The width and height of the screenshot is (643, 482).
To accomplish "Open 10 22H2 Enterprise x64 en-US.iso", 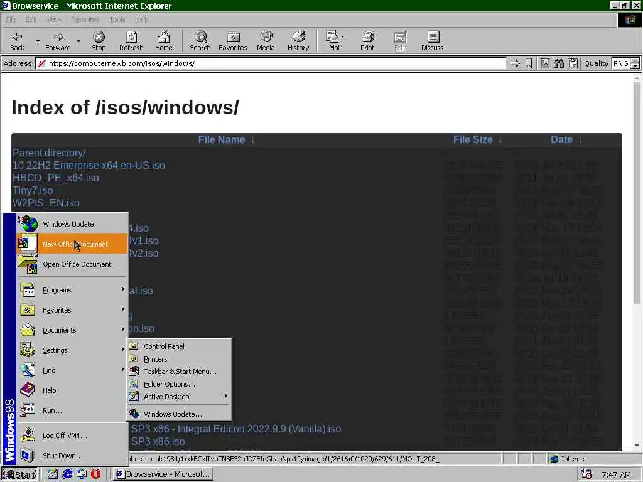I will (89, 166).
